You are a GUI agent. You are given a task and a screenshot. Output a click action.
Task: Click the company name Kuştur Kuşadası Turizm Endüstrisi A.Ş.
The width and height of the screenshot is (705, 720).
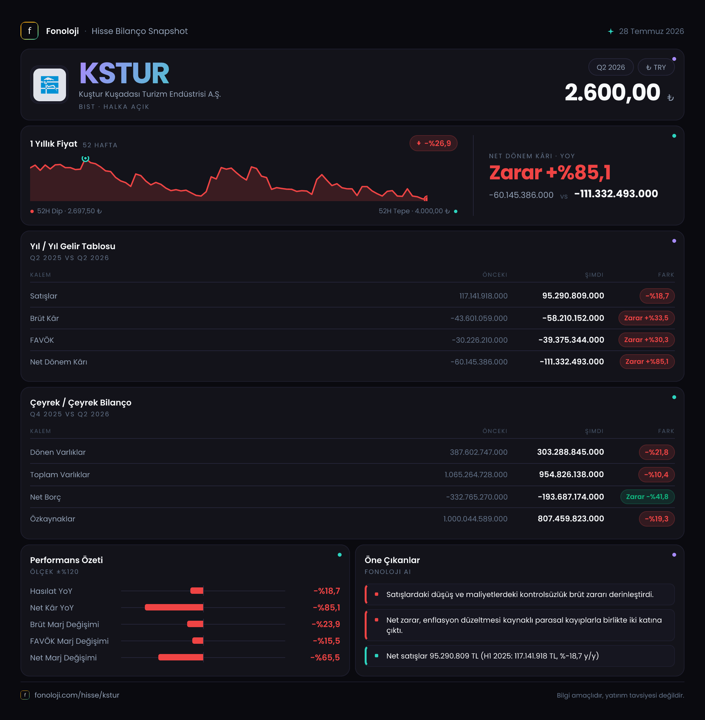(x=150, y=94)
